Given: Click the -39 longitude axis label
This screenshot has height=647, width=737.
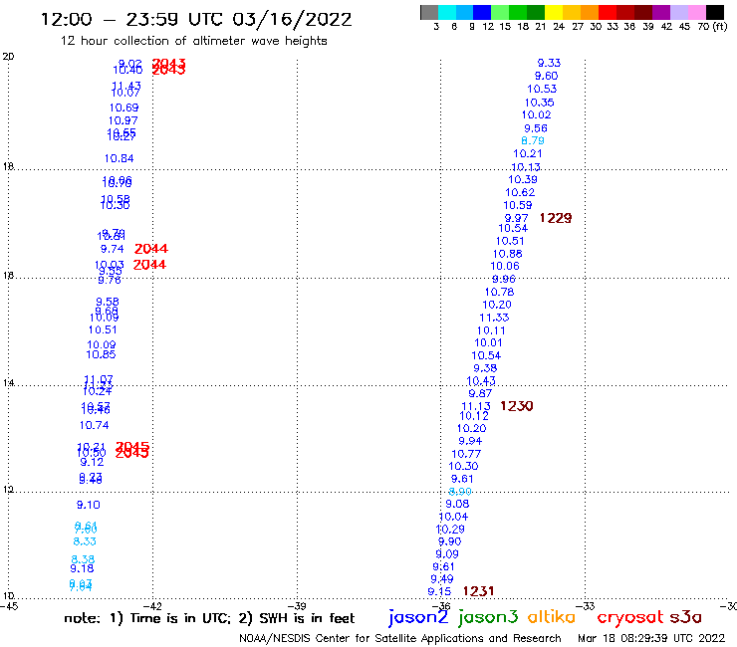Looking at the screenshot, I should (298, 606).
